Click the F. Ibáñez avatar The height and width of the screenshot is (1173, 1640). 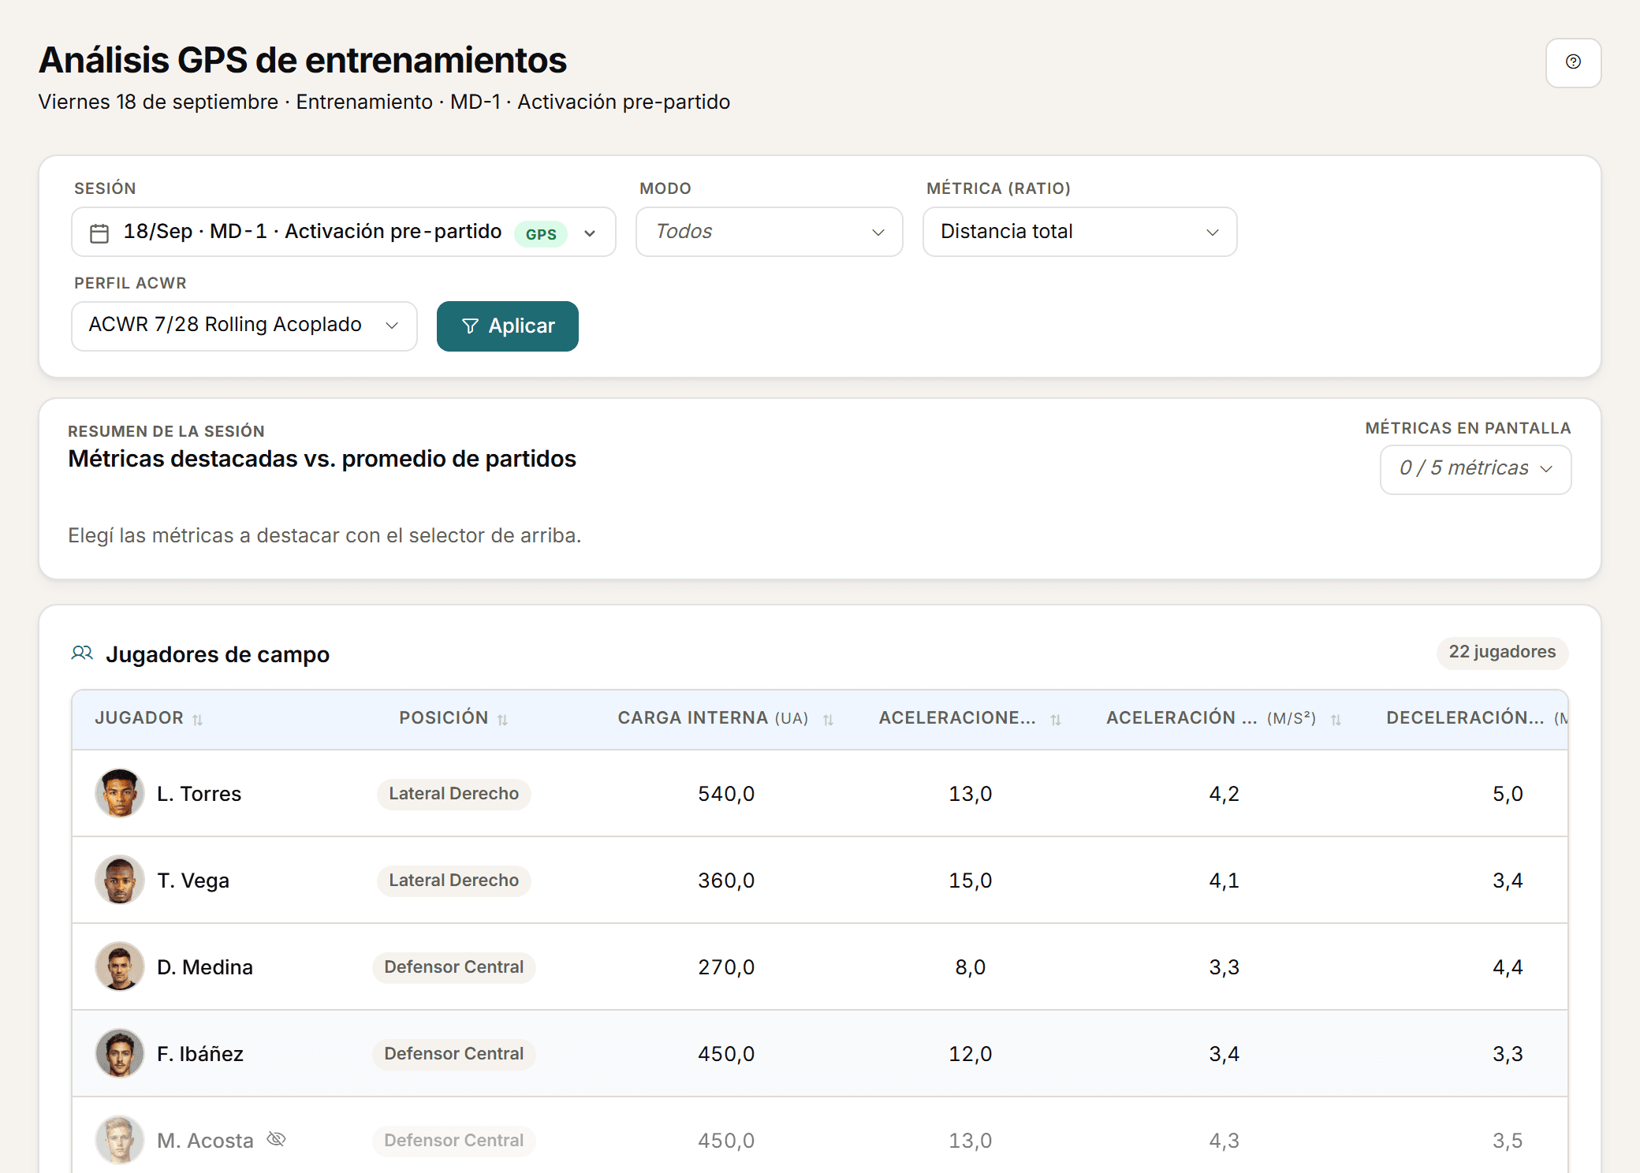(x=120, y=1053)
